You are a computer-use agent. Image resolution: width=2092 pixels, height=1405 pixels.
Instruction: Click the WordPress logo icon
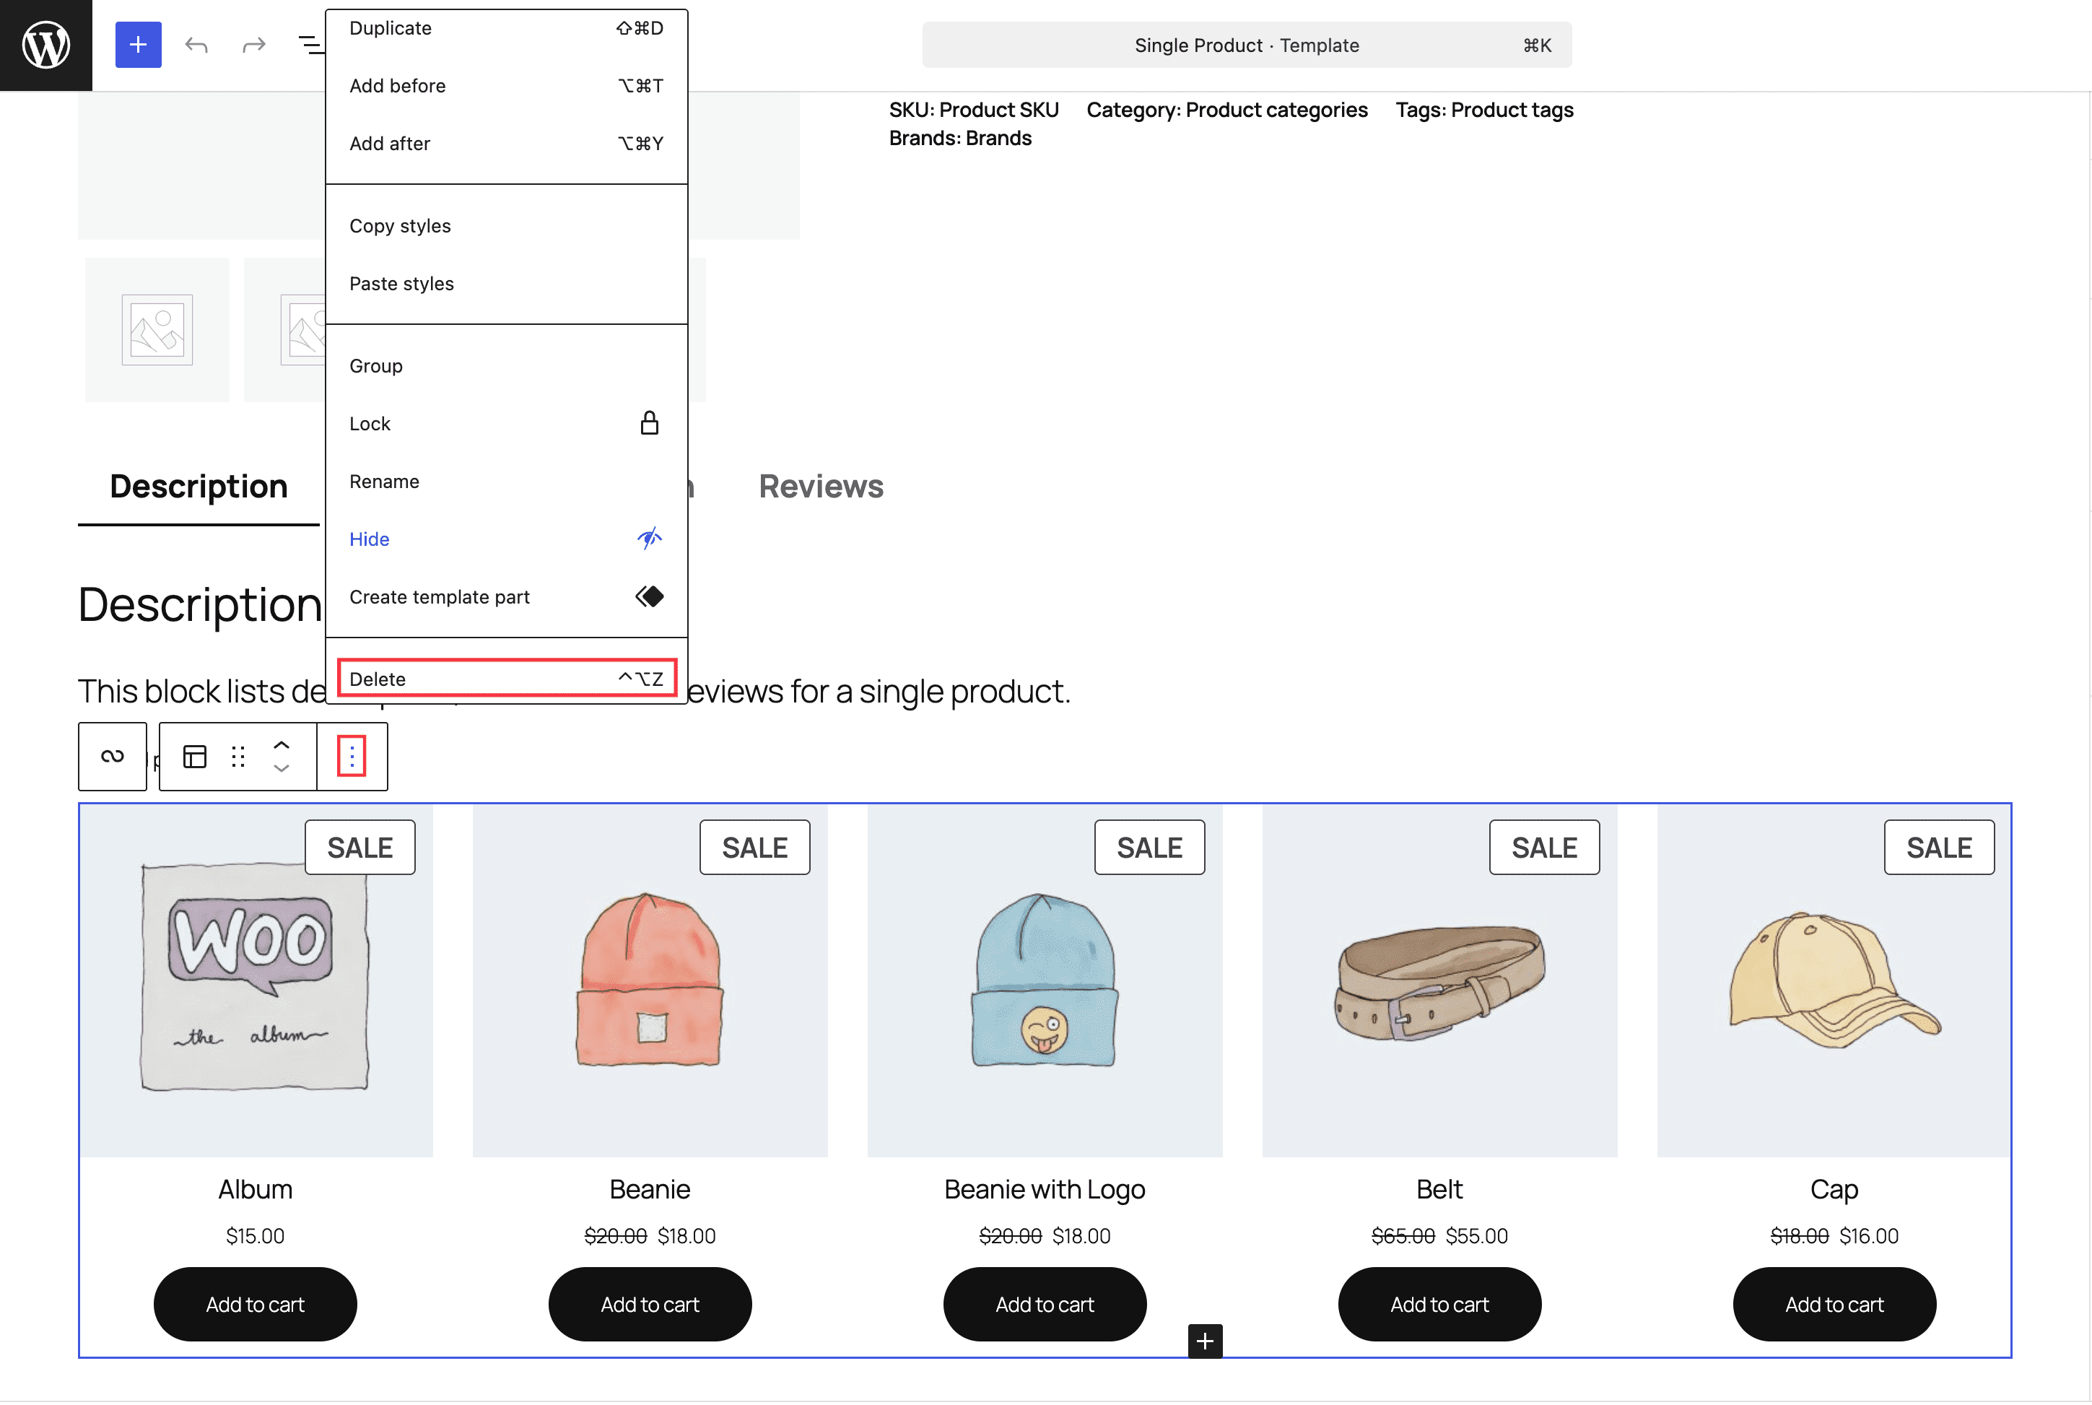(45, 45)
